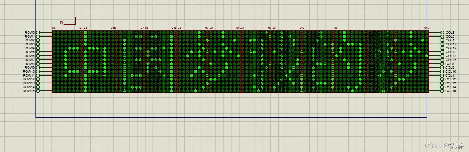The height and width of the screenshot is (152, 469).
Task: Select COL11 label in the lower terminal group
Action: [451, 76]
